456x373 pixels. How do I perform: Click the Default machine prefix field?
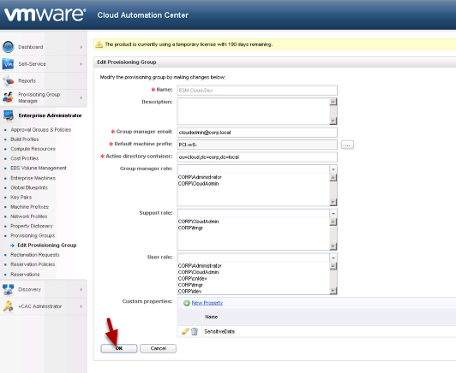[257, 145]
